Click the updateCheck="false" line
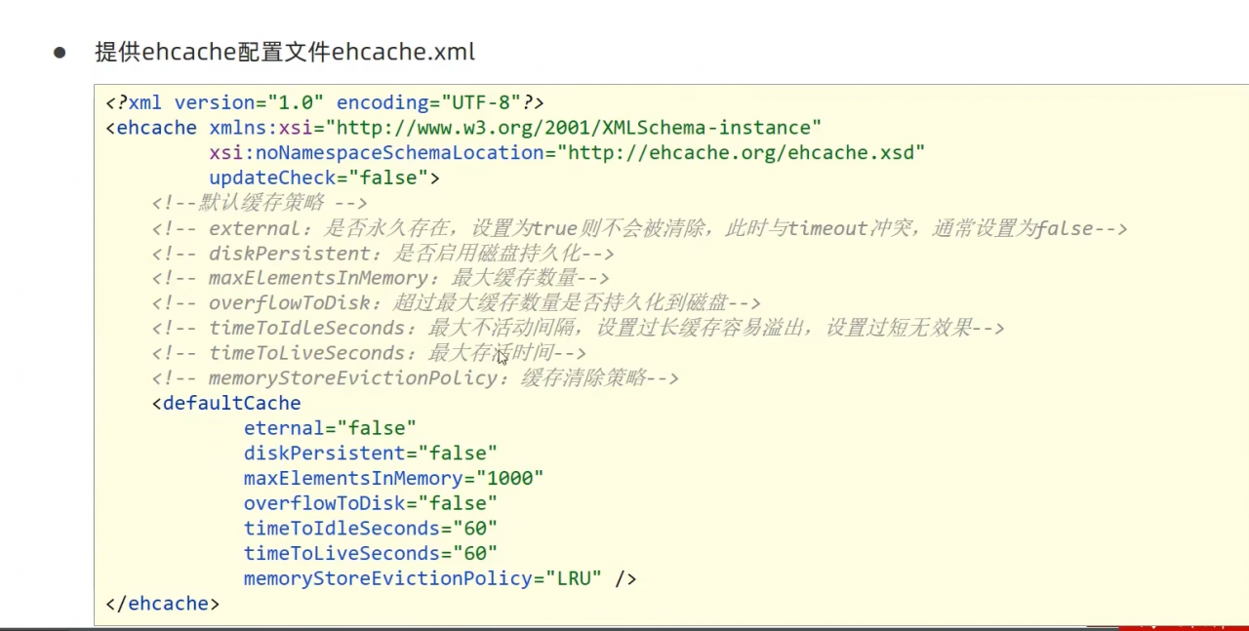The height and width of the screenshot is (631, 1249). click(324, 178)
